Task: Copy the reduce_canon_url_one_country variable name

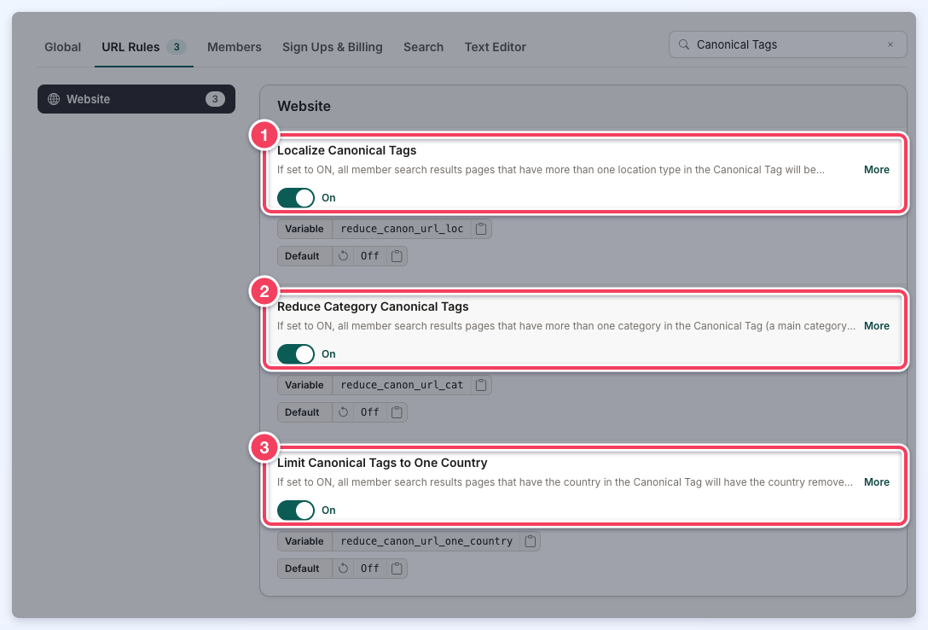Action: click(531, 541)
